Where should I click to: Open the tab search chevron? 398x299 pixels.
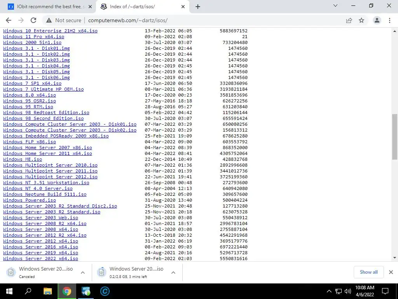(x=335, y=5)
